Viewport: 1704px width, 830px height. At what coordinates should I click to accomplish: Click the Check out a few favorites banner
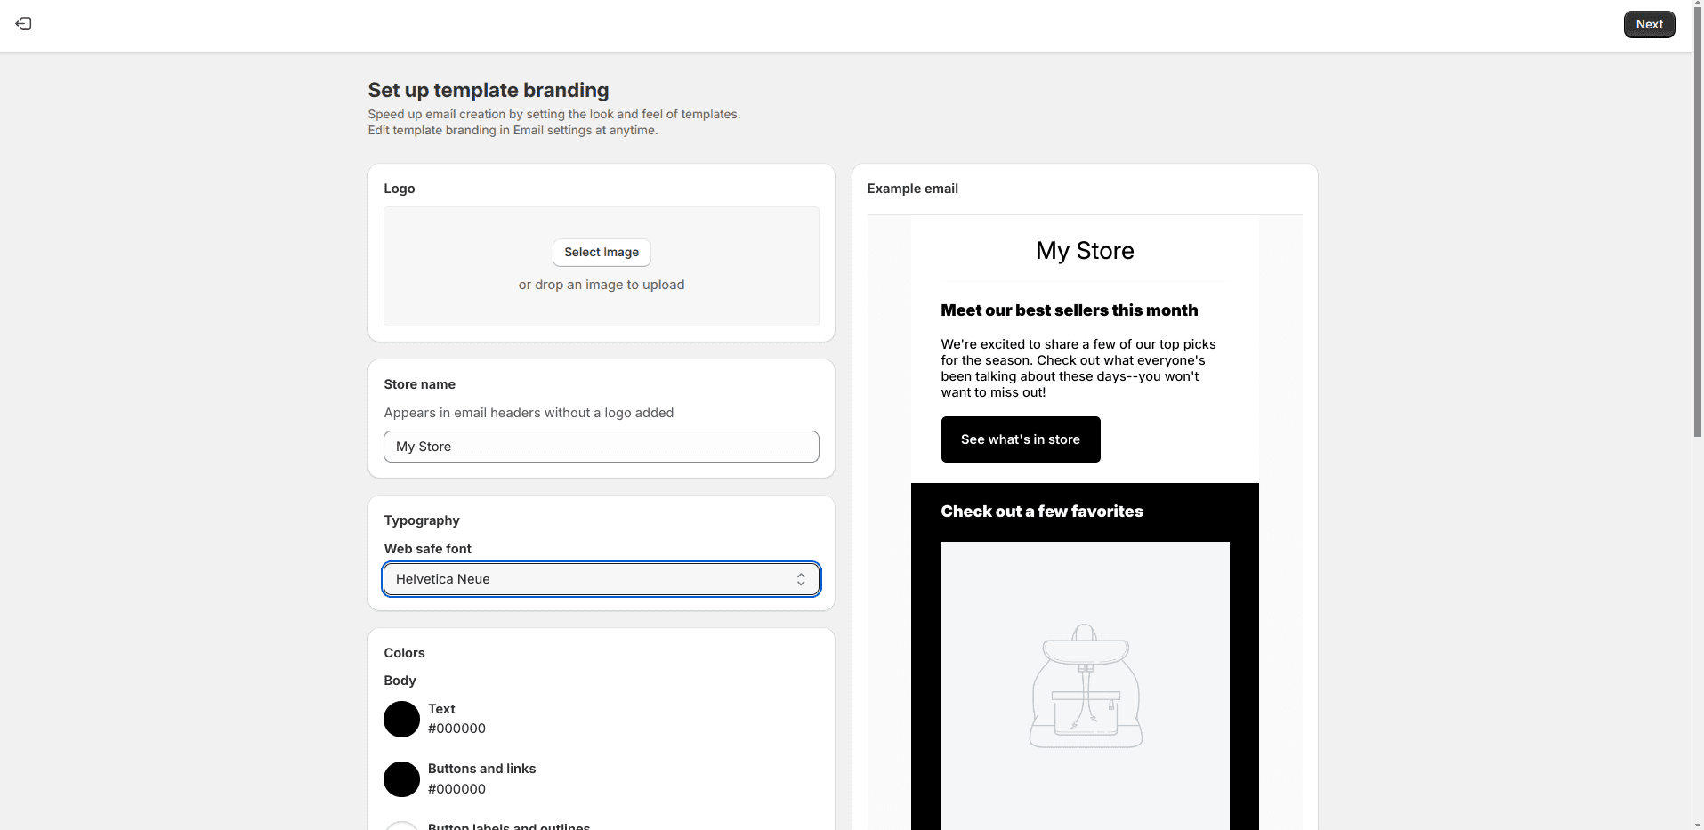[1042, 511]
